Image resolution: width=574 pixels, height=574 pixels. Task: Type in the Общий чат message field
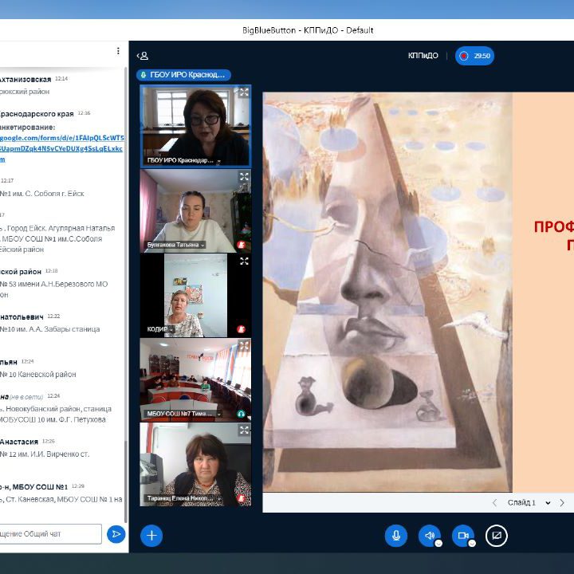(51, 533)
